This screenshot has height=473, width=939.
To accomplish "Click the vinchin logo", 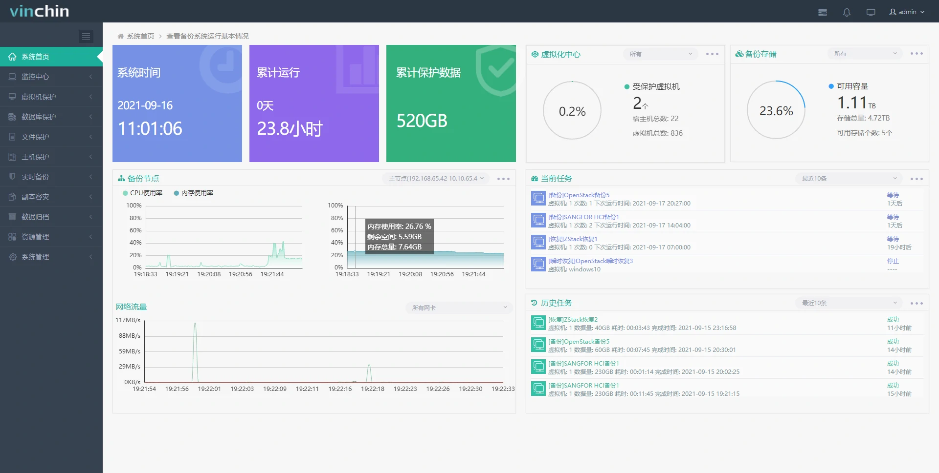I will (x=39, y=11).
